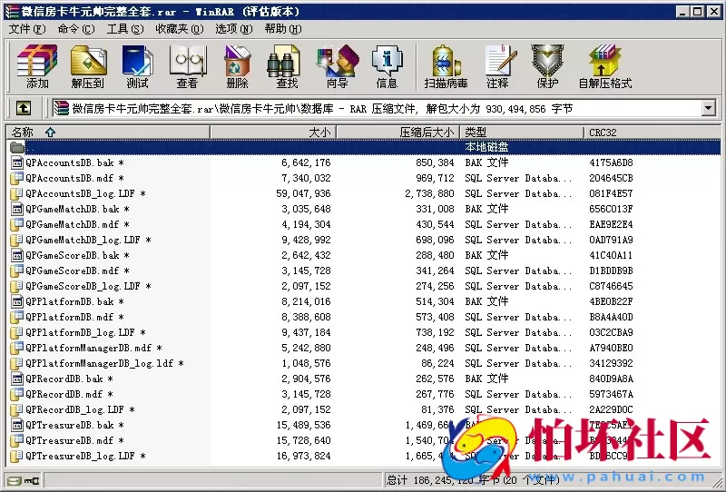This screenshot has width=726, height=492.
Task: Click CRC32 value EAE9E2E4
Action: pyautogui.click(x=611, y=224)
